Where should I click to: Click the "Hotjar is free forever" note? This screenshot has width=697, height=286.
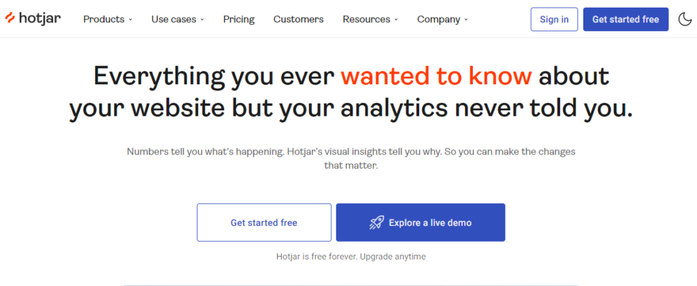pos(351,257)
